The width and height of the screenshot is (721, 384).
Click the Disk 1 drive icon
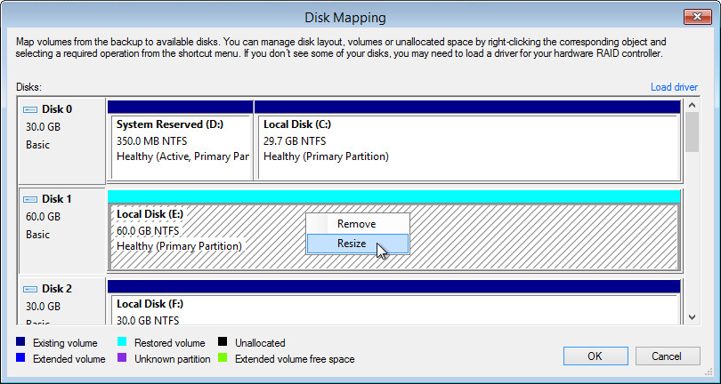coord(31,199)
